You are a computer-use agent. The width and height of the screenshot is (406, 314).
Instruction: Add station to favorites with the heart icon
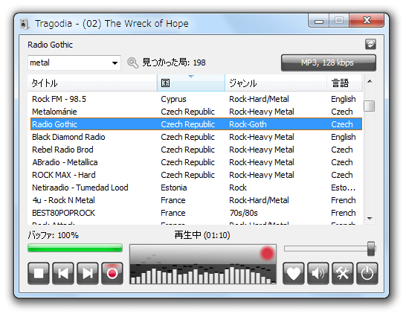[x=294, y=274]
